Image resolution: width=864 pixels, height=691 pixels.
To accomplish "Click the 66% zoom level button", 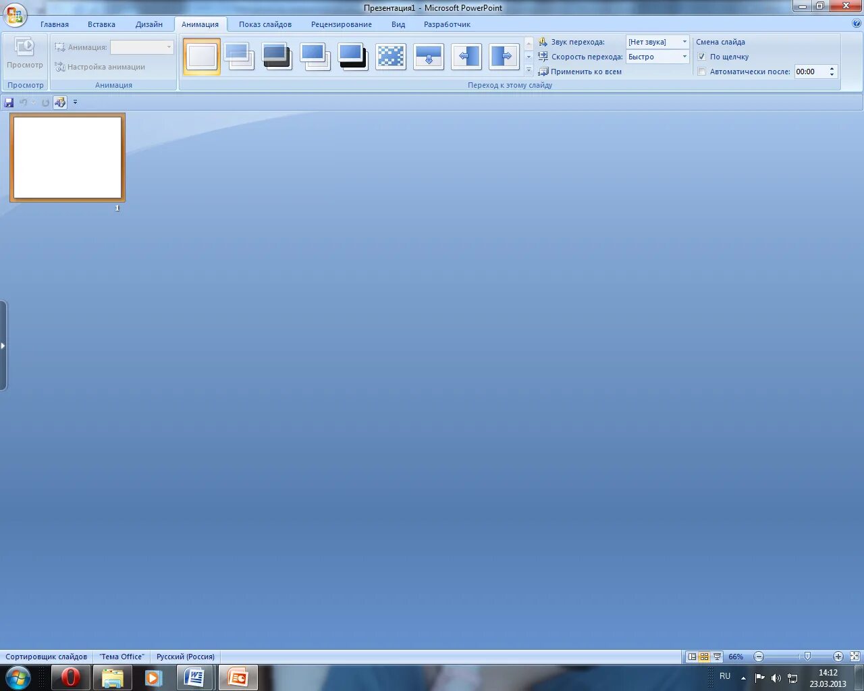I will tap(736, 657).
